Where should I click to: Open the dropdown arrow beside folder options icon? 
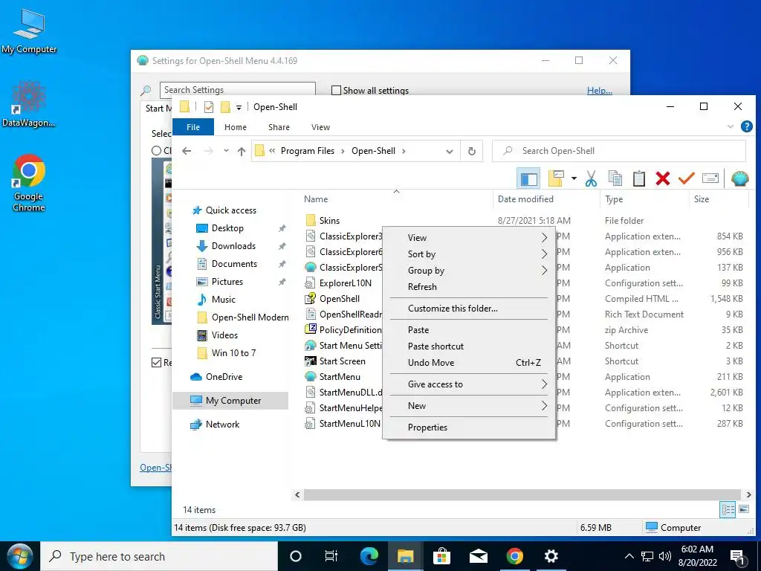coord(574,178)
